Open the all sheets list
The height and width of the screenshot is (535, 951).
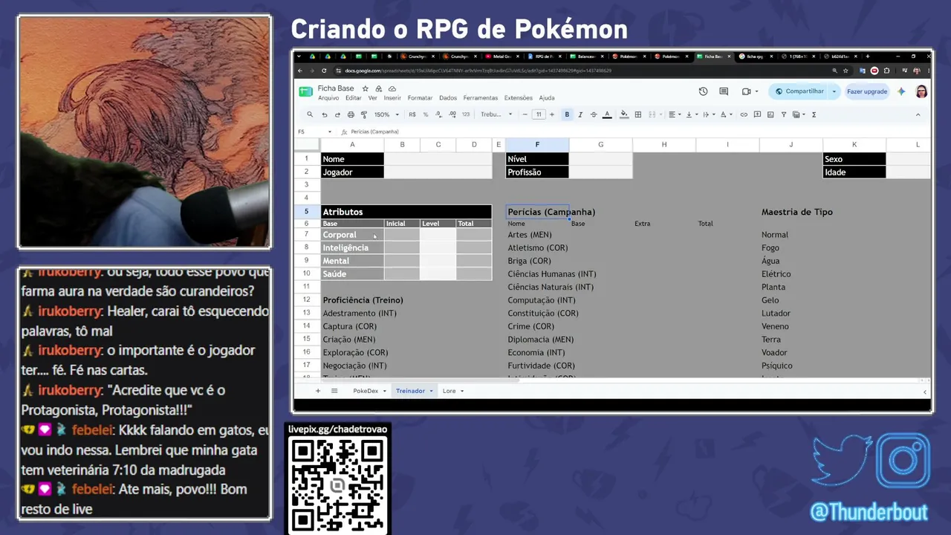point(334,391)
